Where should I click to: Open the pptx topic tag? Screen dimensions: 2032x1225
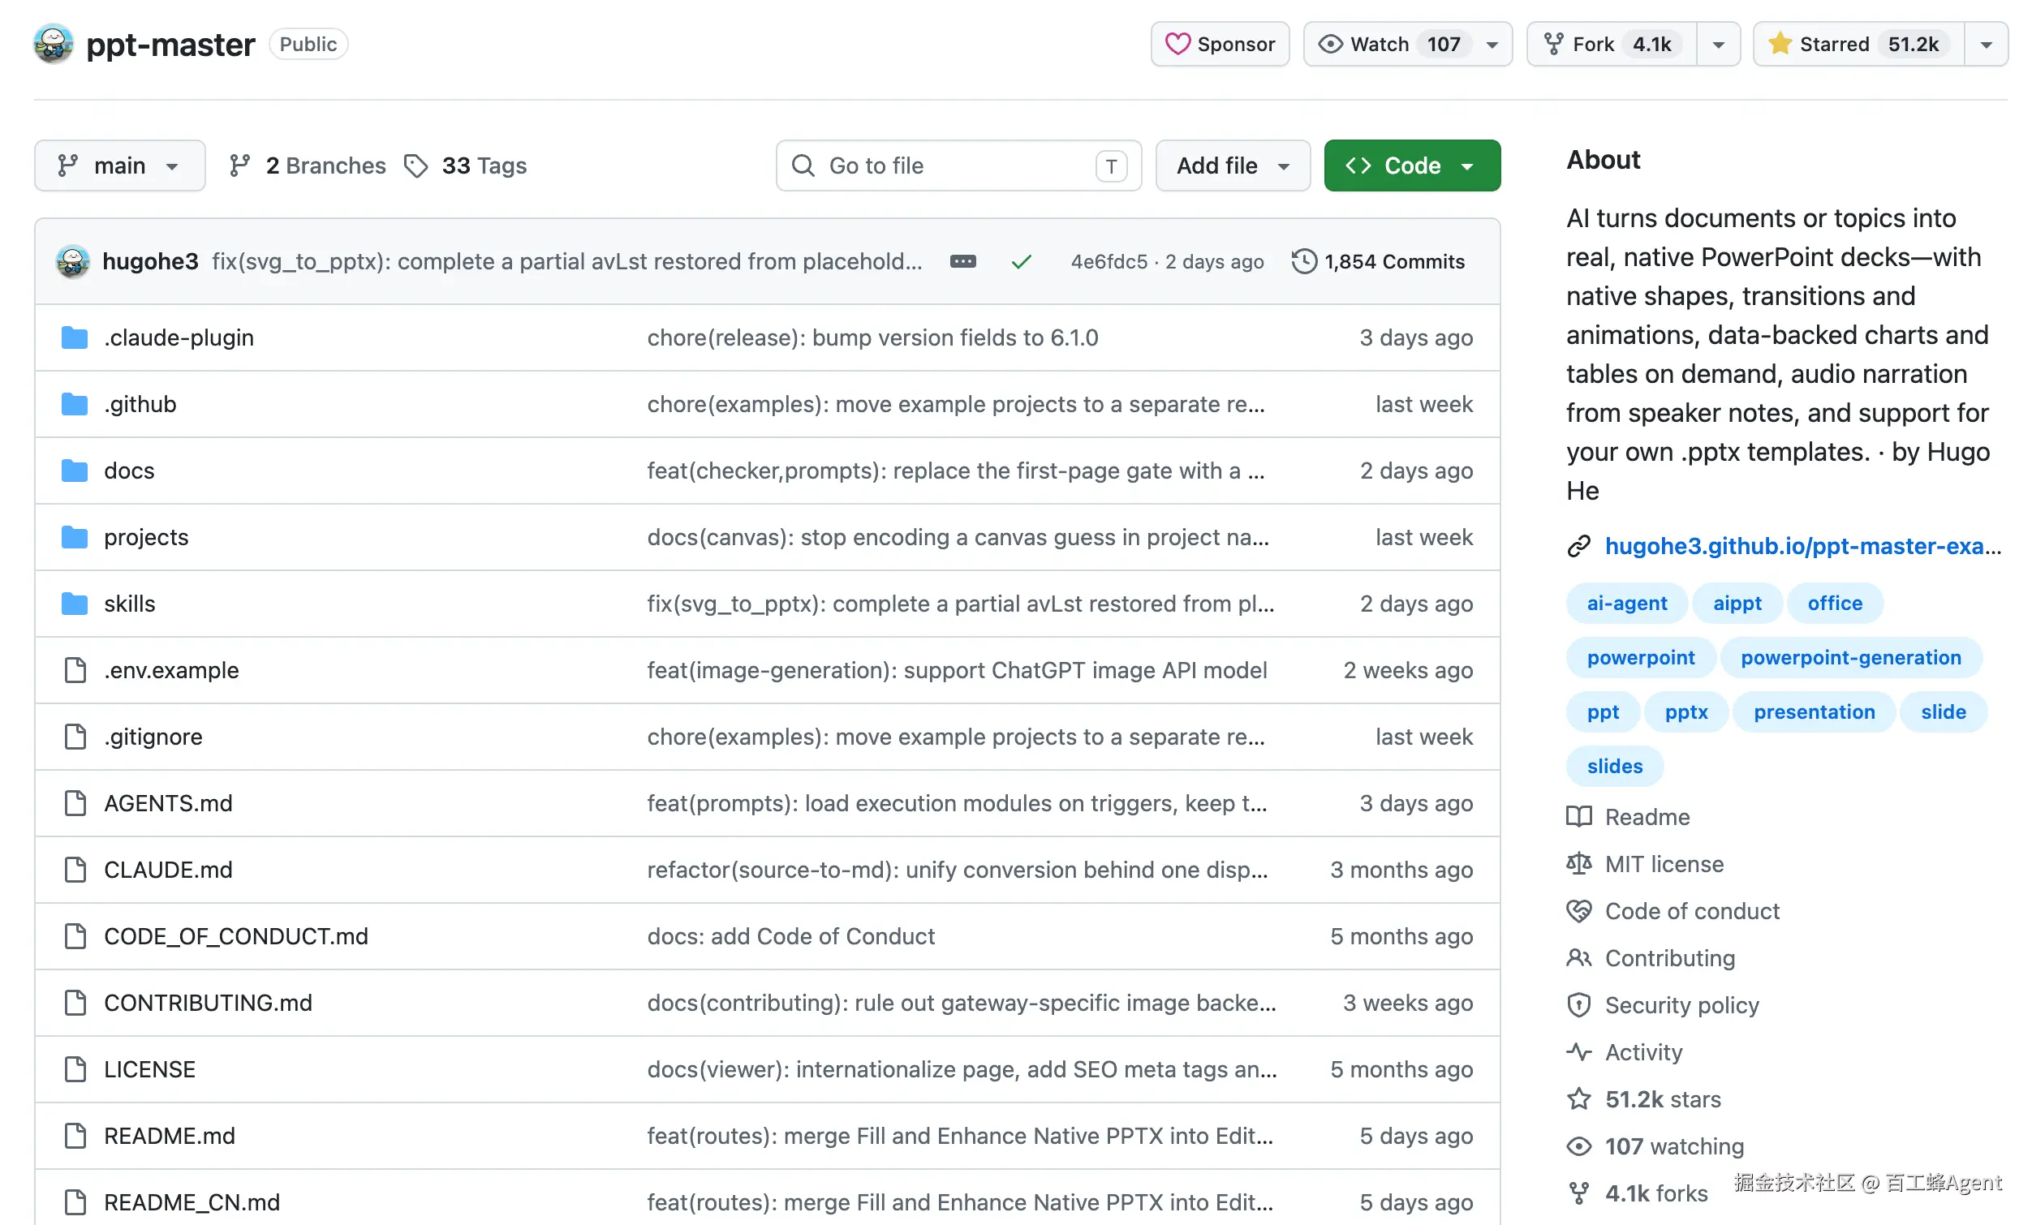(x=1685, y=712)
